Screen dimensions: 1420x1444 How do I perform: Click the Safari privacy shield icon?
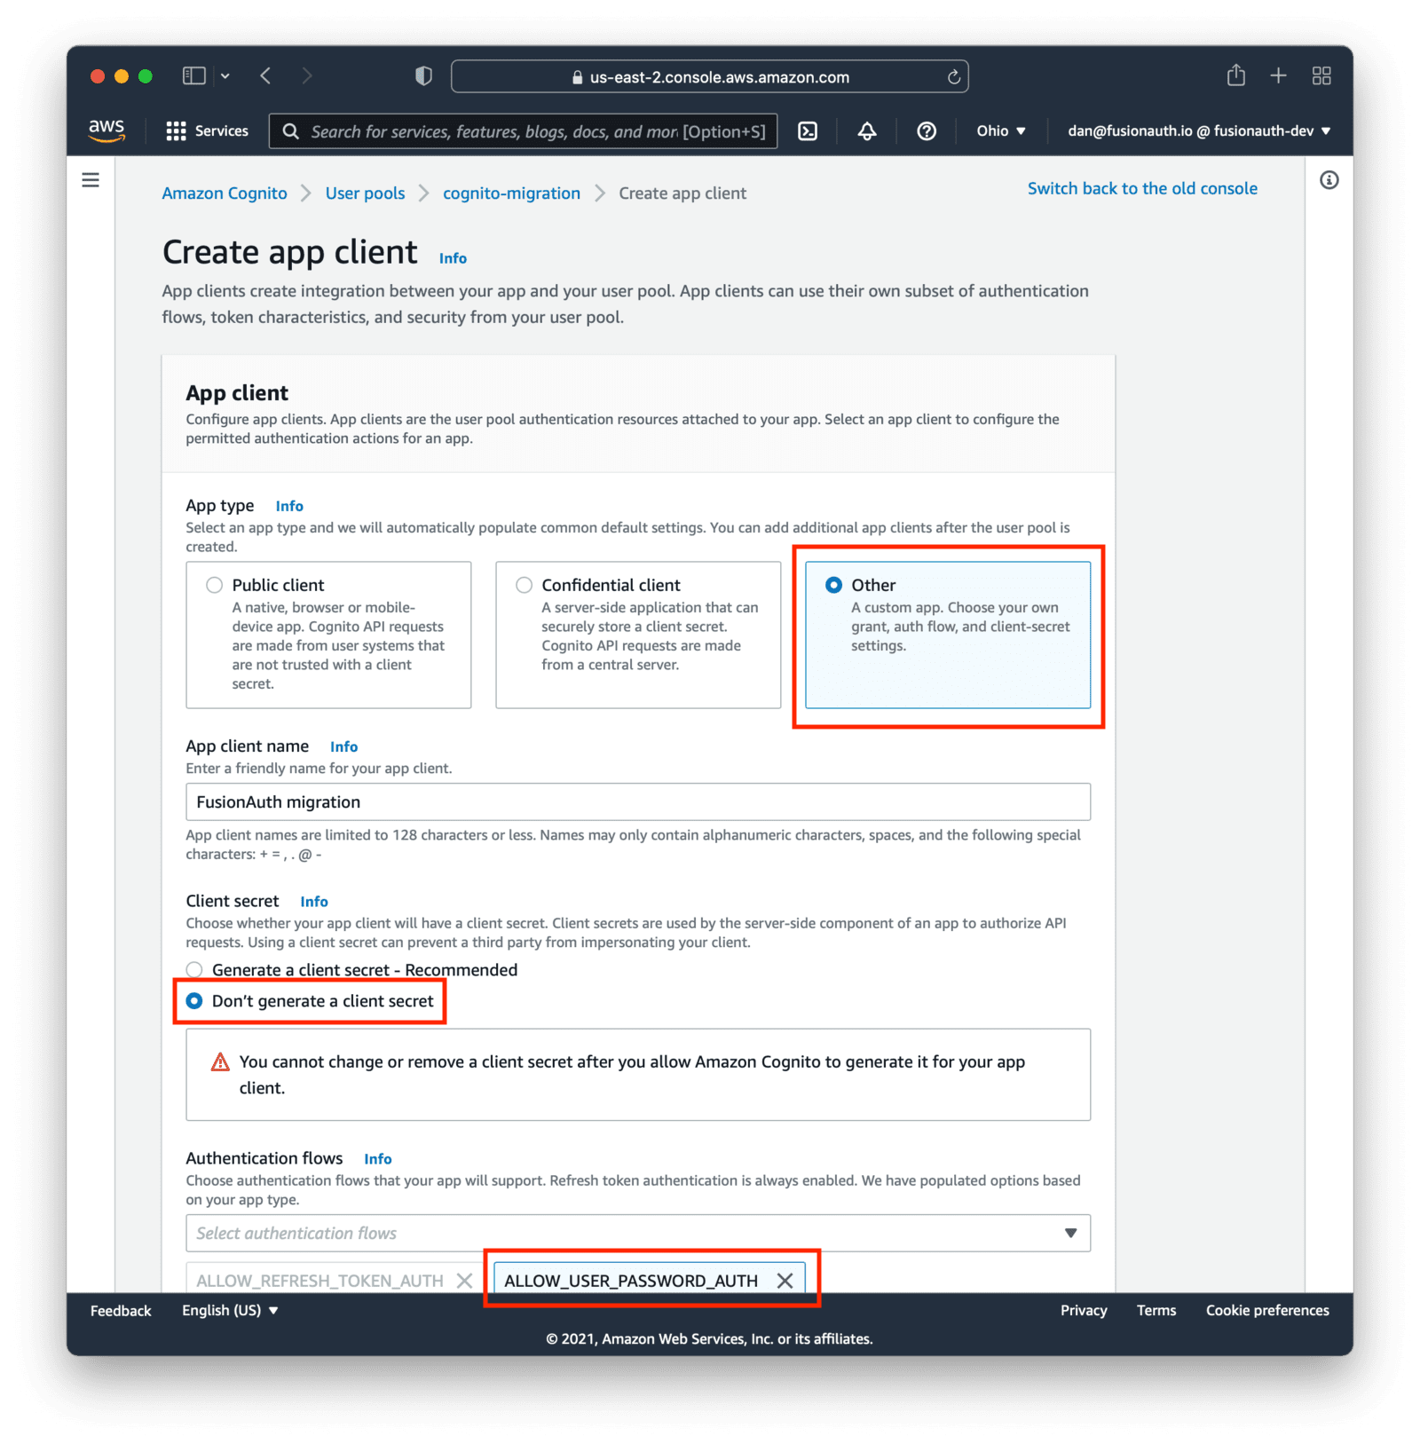click(x=422, y=75)
